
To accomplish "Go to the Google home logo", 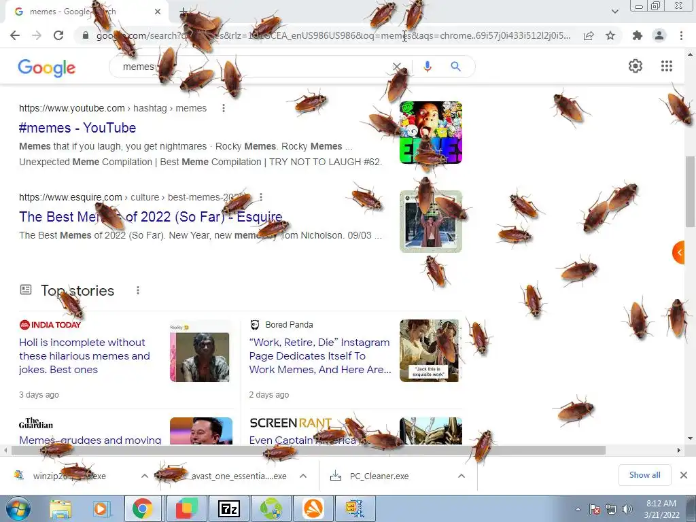I will (47, 68).
